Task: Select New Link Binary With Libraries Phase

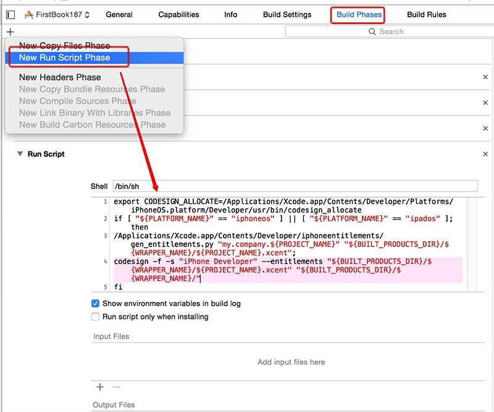Action: tap(94, 113)
